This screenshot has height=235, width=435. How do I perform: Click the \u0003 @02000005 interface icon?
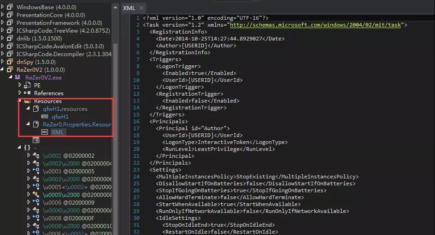(x=36, y=171)
